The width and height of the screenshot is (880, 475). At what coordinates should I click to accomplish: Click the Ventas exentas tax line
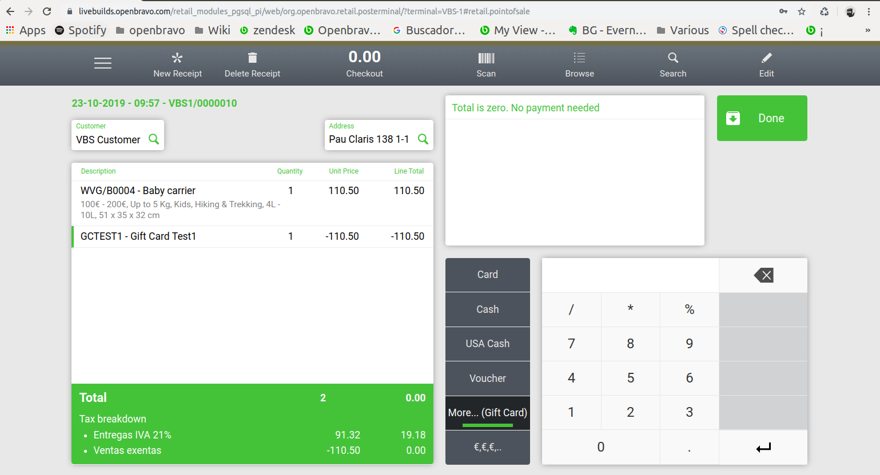252,450
